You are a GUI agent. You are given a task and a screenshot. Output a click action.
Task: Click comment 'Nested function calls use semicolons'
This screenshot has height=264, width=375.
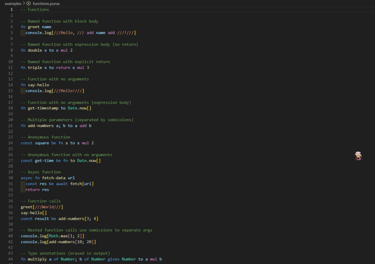point(70,230)
